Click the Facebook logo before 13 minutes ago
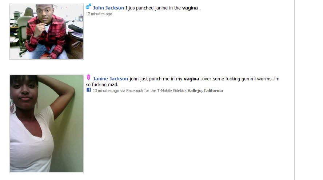This screenshot has width=323, height=180. click(x=89, y=90)
